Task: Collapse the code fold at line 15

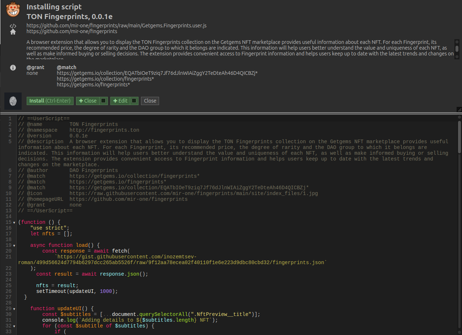Action: coord(14,222)
